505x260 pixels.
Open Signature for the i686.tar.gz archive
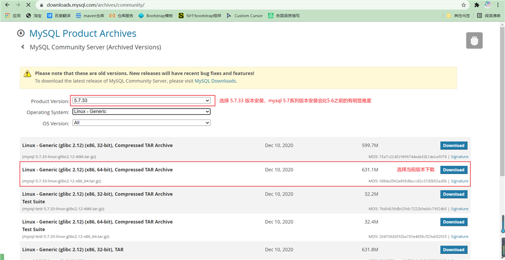pyautogui.click(x=460, y=157)
